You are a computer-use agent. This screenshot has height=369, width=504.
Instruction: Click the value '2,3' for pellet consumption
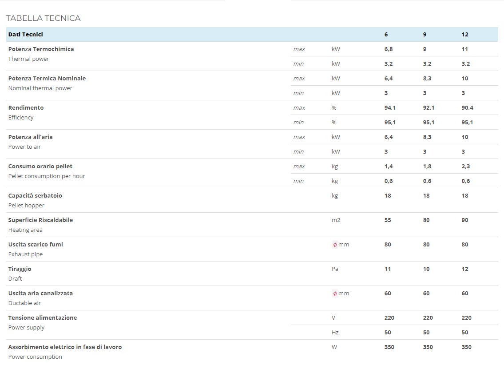tap(465, 167)
